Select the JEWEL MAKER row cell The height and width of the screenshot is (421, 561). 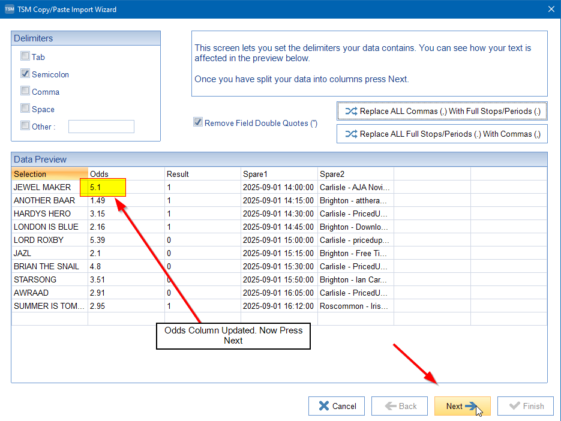[49, 187]
